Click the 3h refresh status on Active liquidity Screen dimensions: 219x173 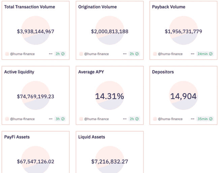60,119
